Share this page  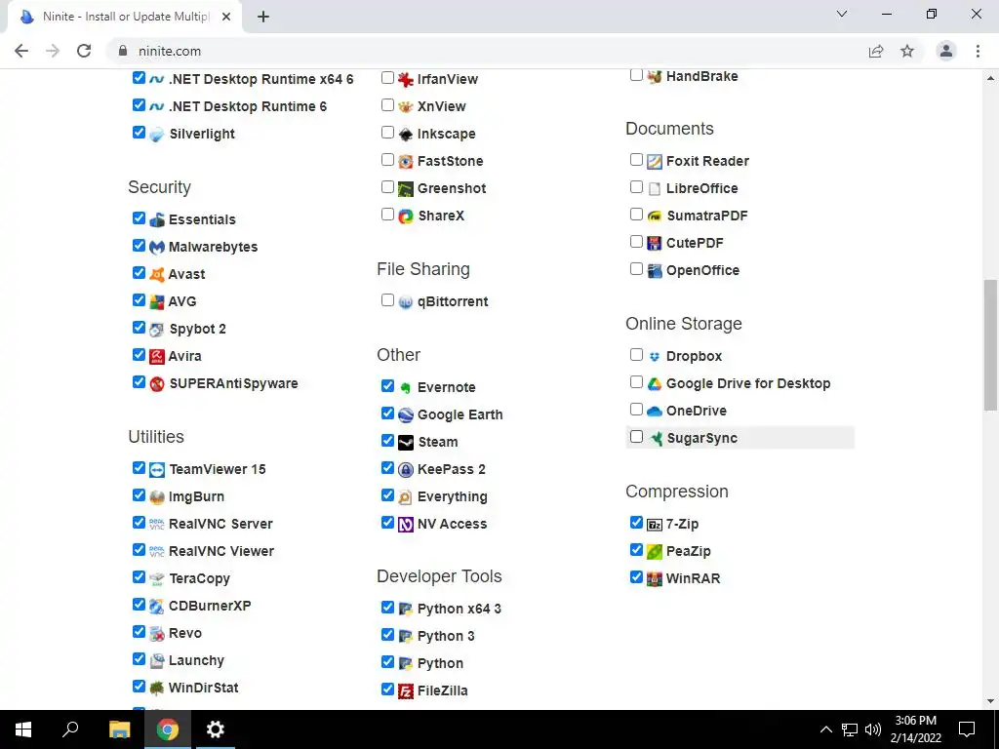[876, 51]
